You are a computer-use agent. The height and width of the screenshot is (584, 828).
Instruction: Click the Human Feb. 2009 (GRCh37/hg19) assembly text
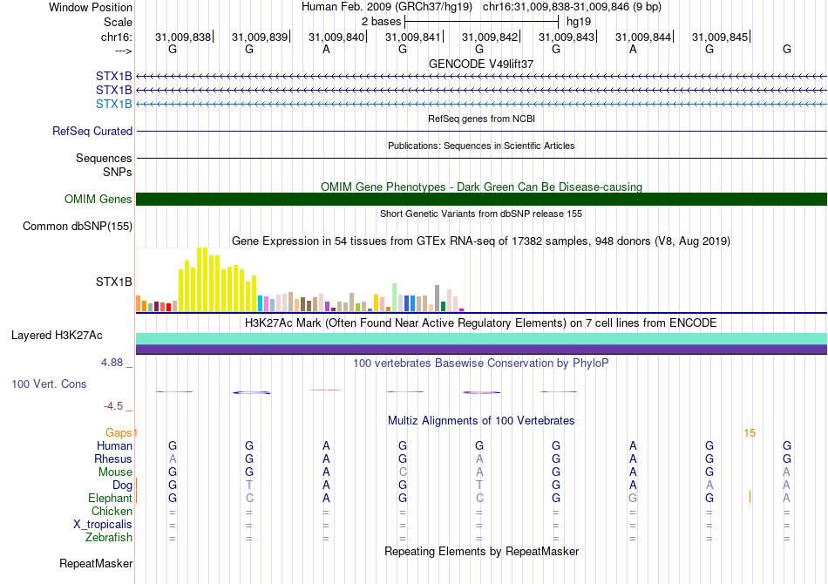[388, 7]
